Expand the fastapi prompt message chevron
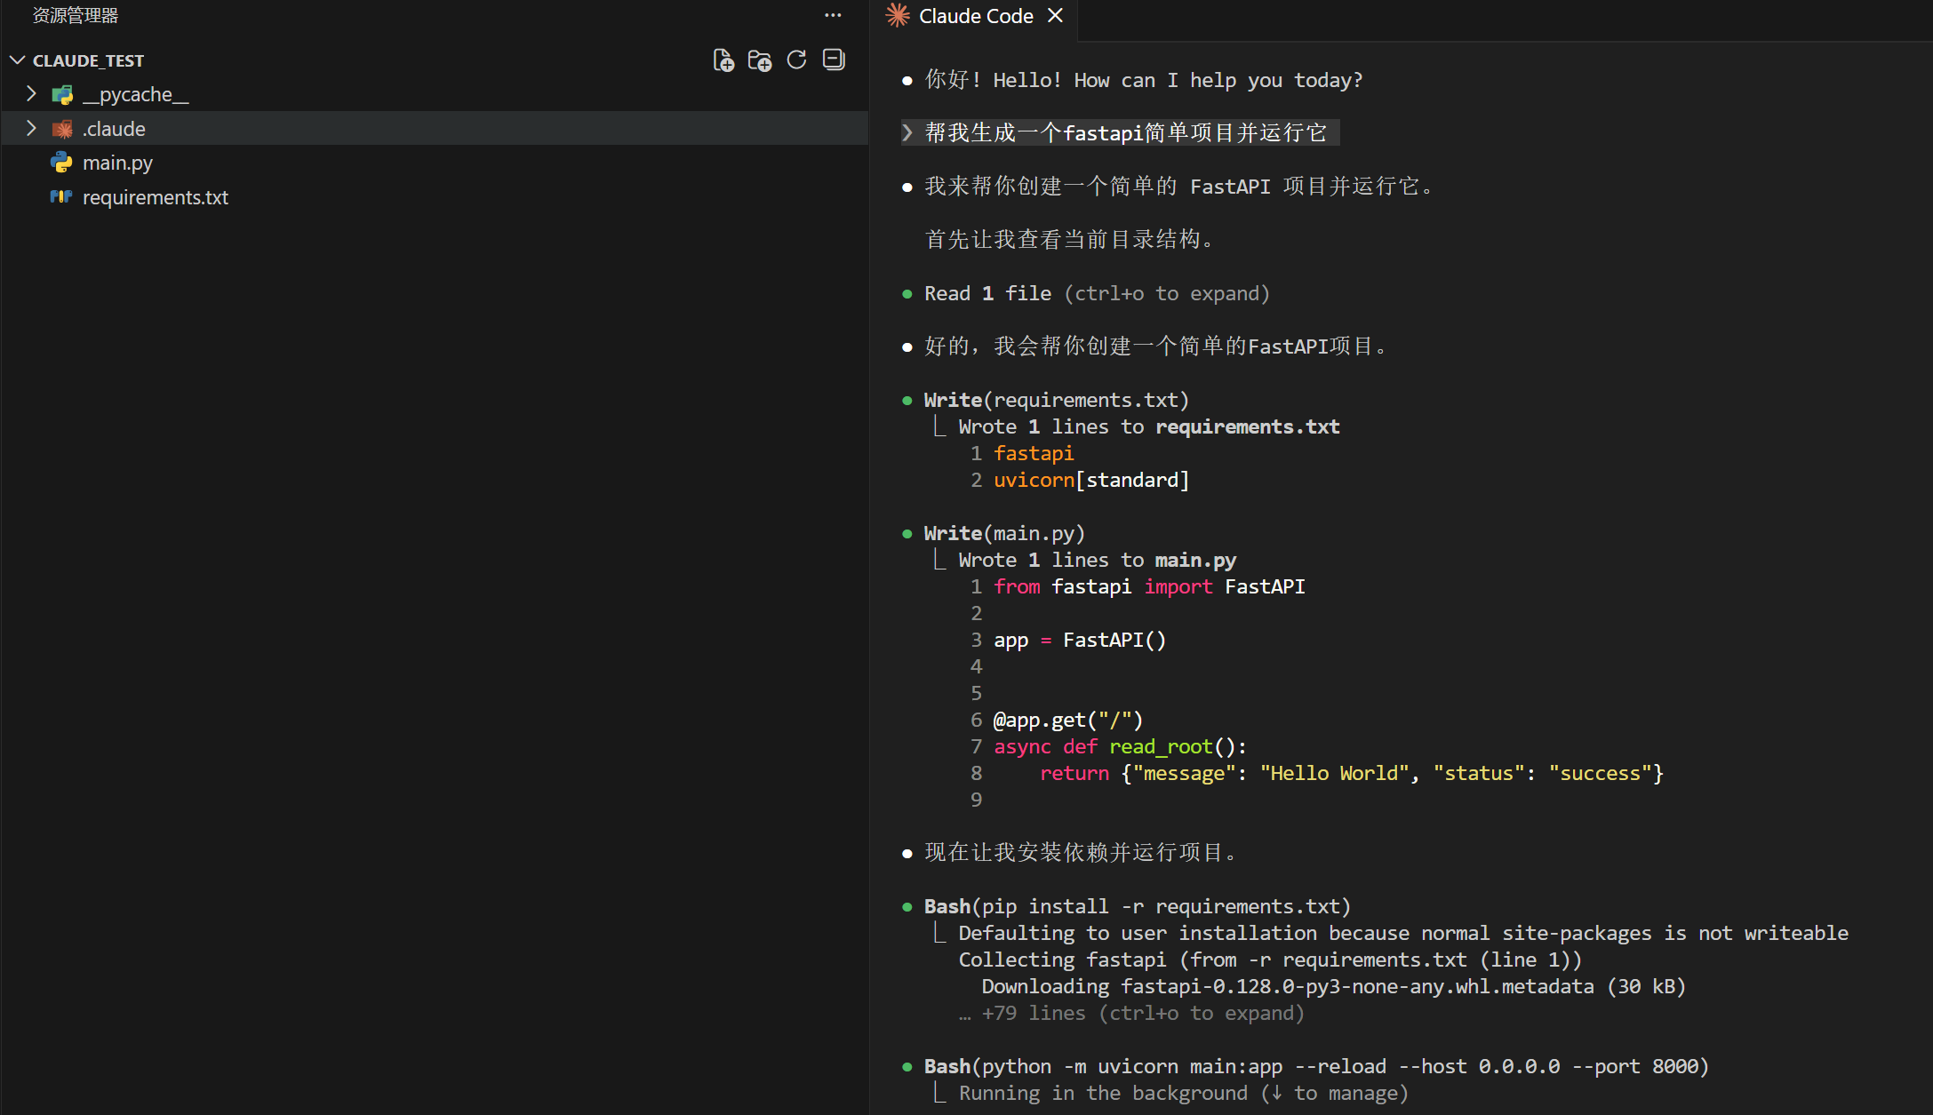Screen dimensions: 1933x1115 coord(907,132)
